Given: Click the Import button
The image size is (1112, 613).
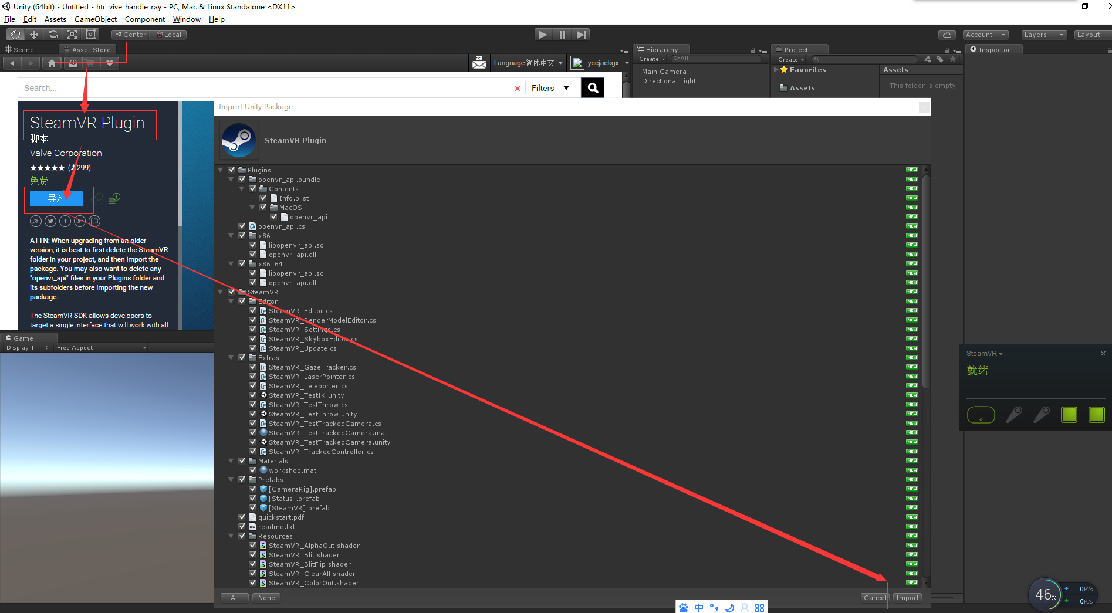Looking at the screenshot, I should [x=907, y=598].
